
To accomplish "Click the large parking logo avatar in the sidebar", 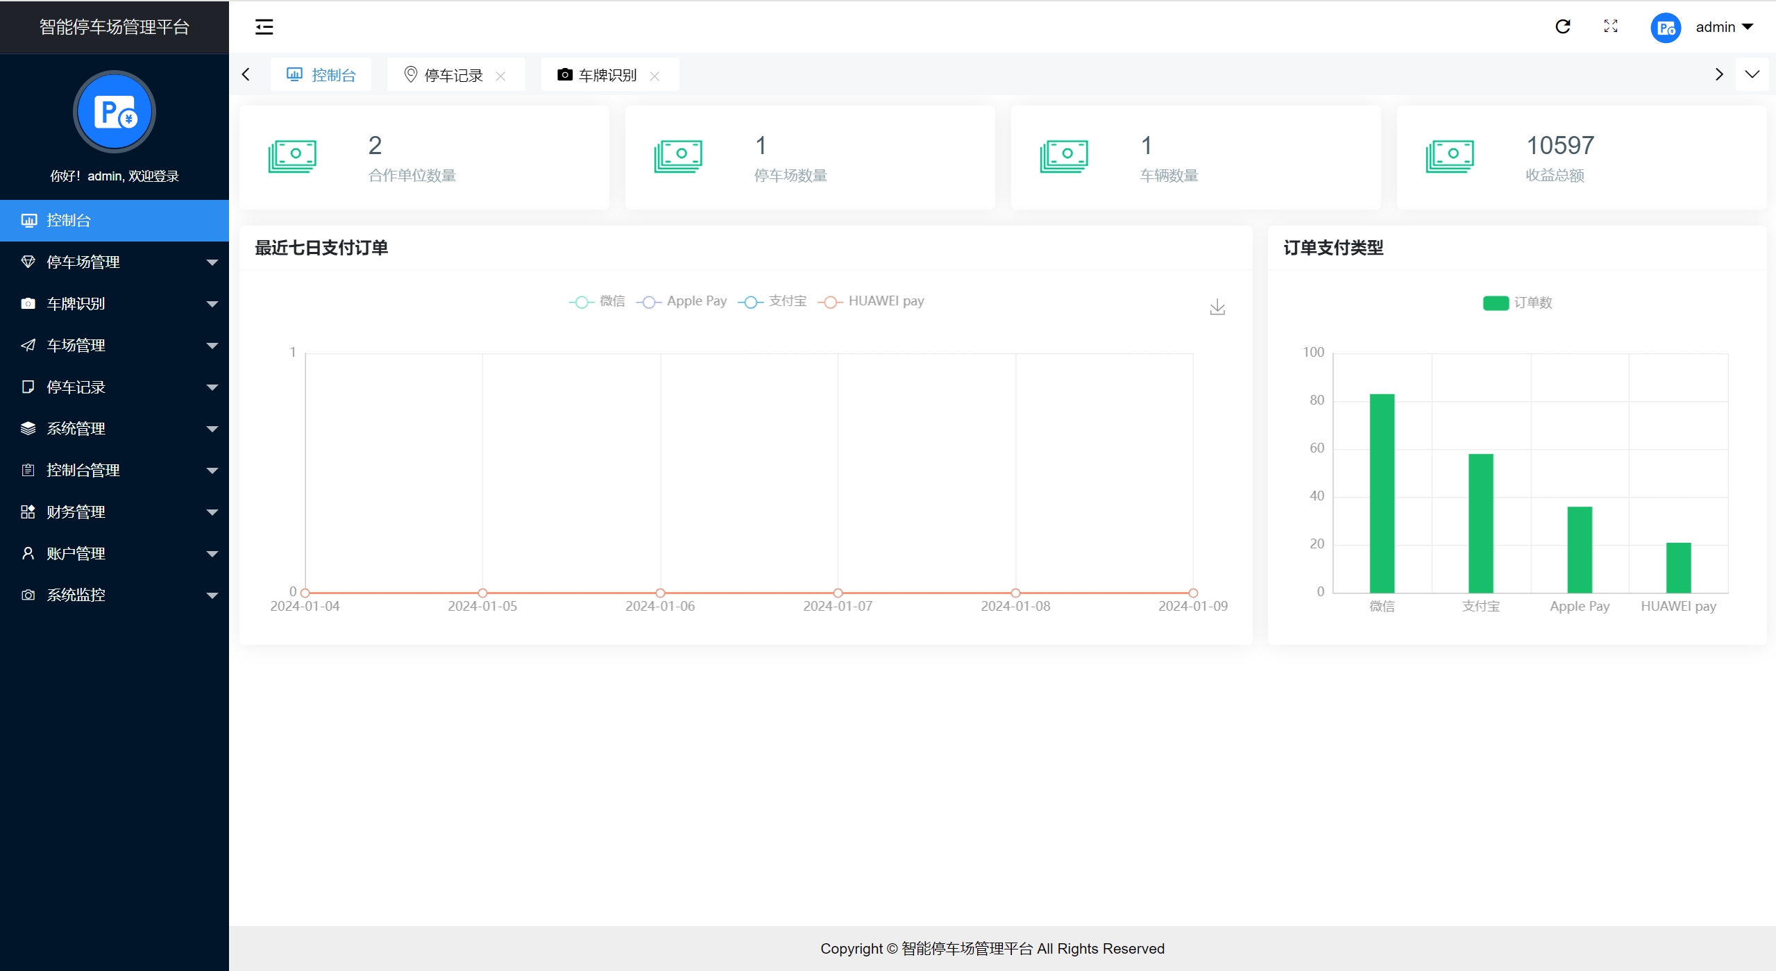I will [x=115, y=112].
